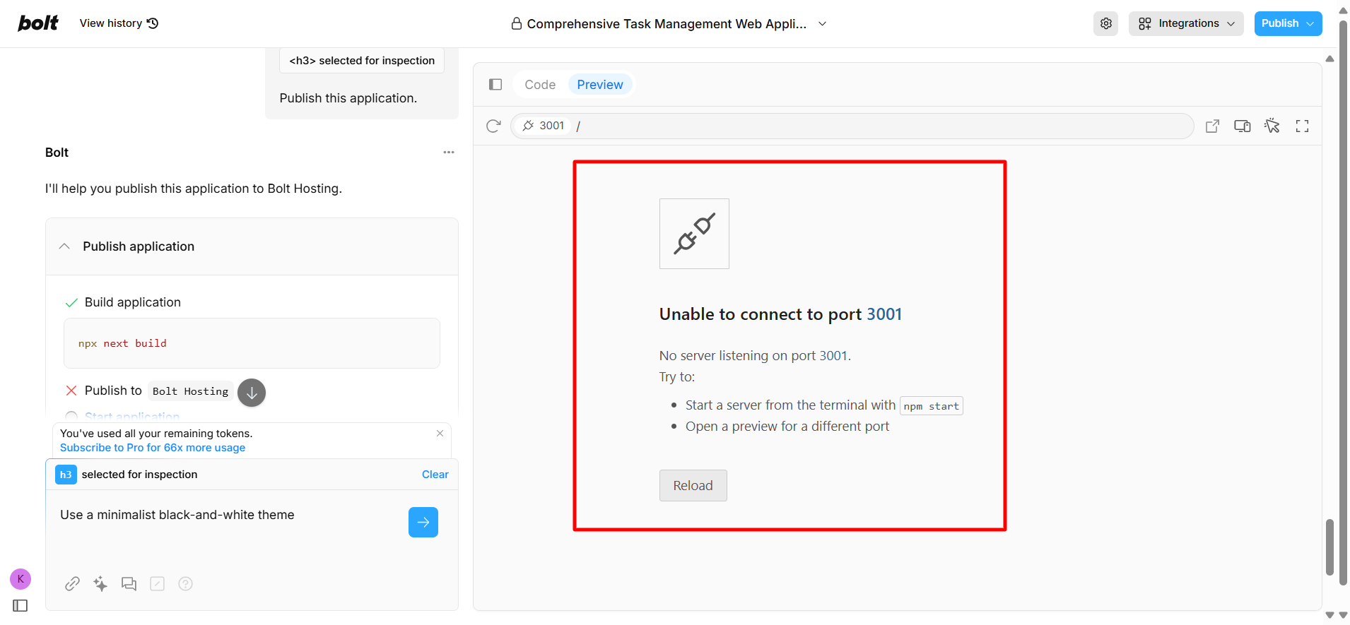
Task: Enhance prompt with the sparkle icon
Action: click(x=100, y=584)
